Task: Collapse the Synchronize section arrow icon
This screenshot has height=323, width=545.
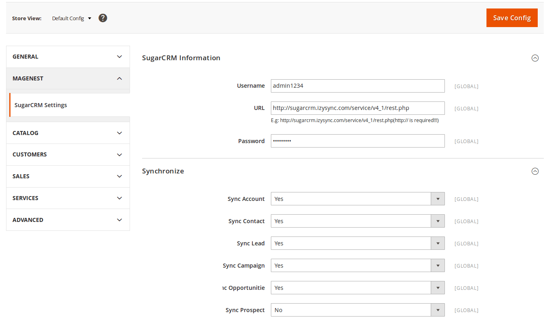Action: click(x=535, y=171)
